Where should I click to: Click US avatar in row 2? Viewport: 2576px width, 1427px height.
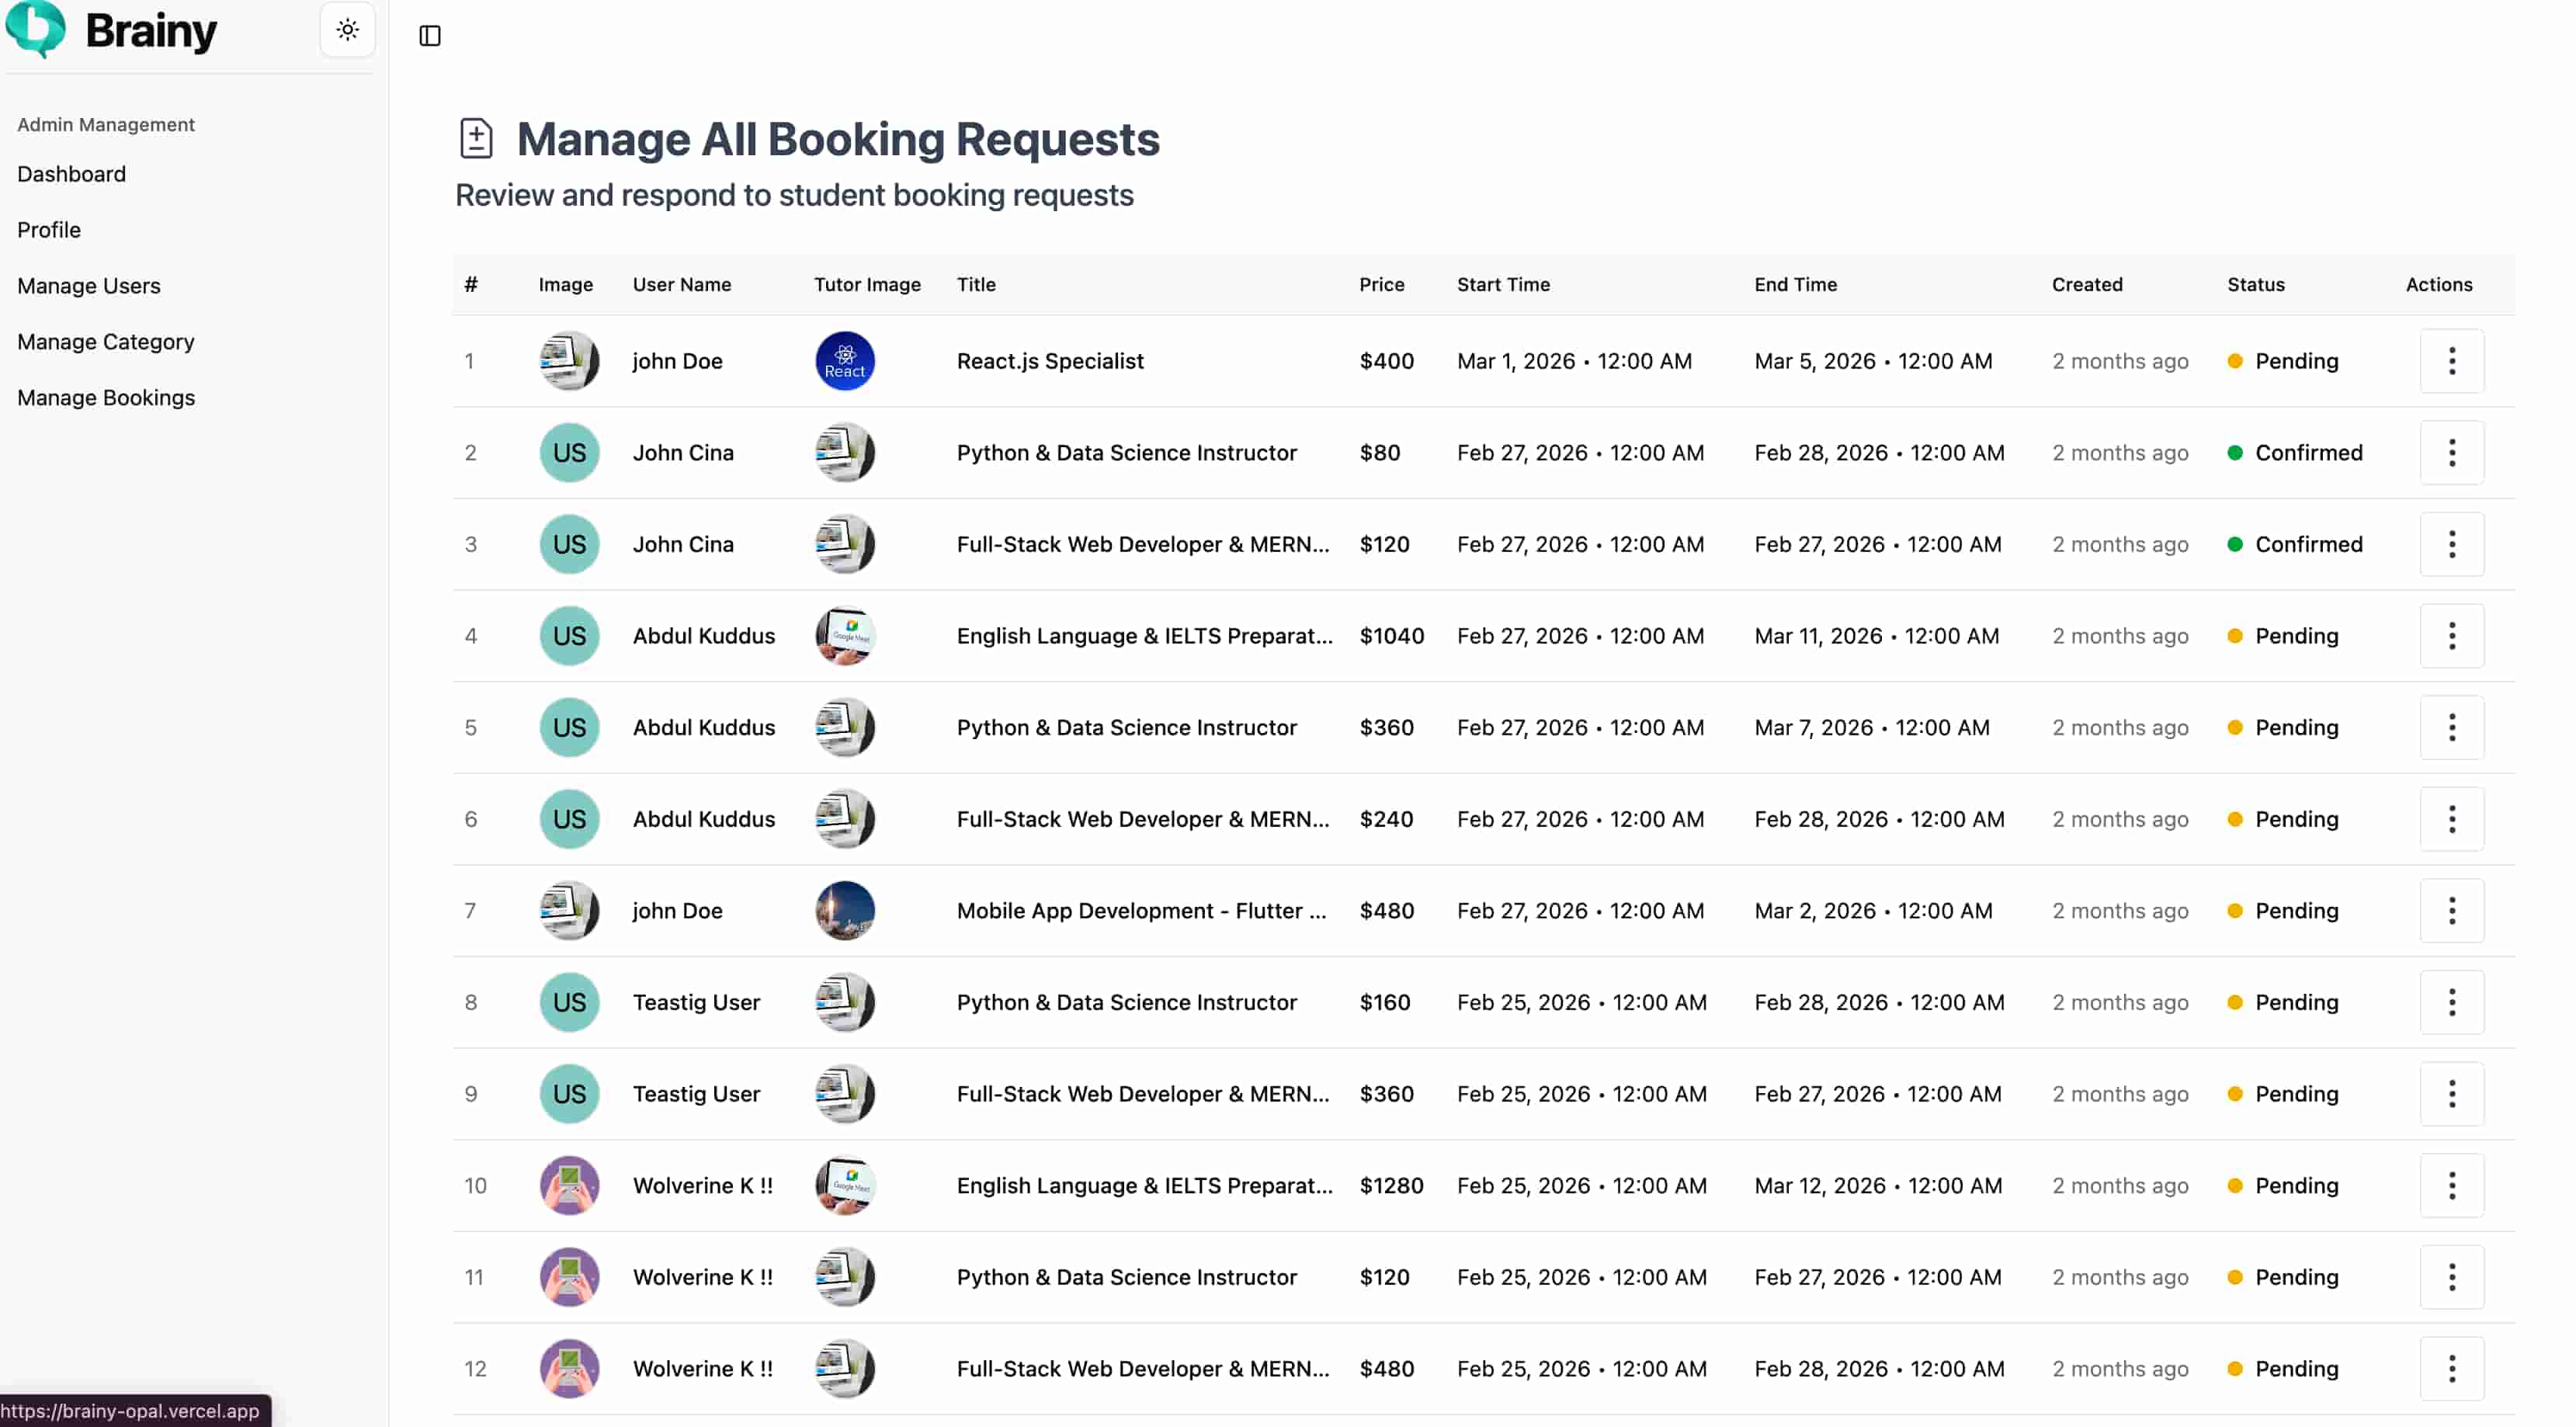pos(569,453)
